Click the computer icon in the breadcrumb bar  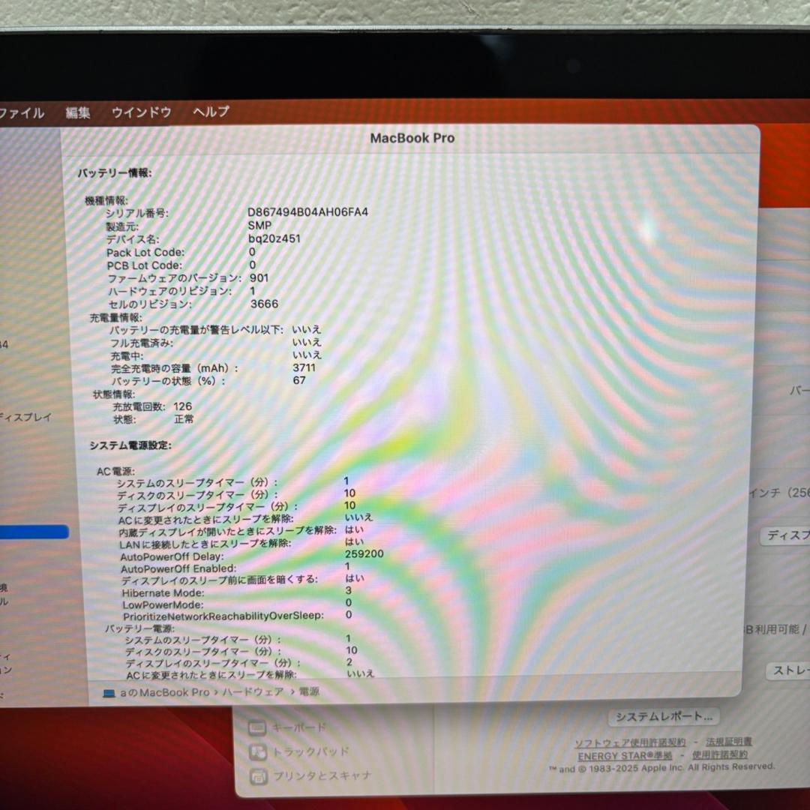[x=108, y=691]
